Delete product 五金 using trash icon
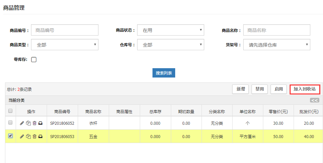 pyautogui.click(x=34, y=136)
